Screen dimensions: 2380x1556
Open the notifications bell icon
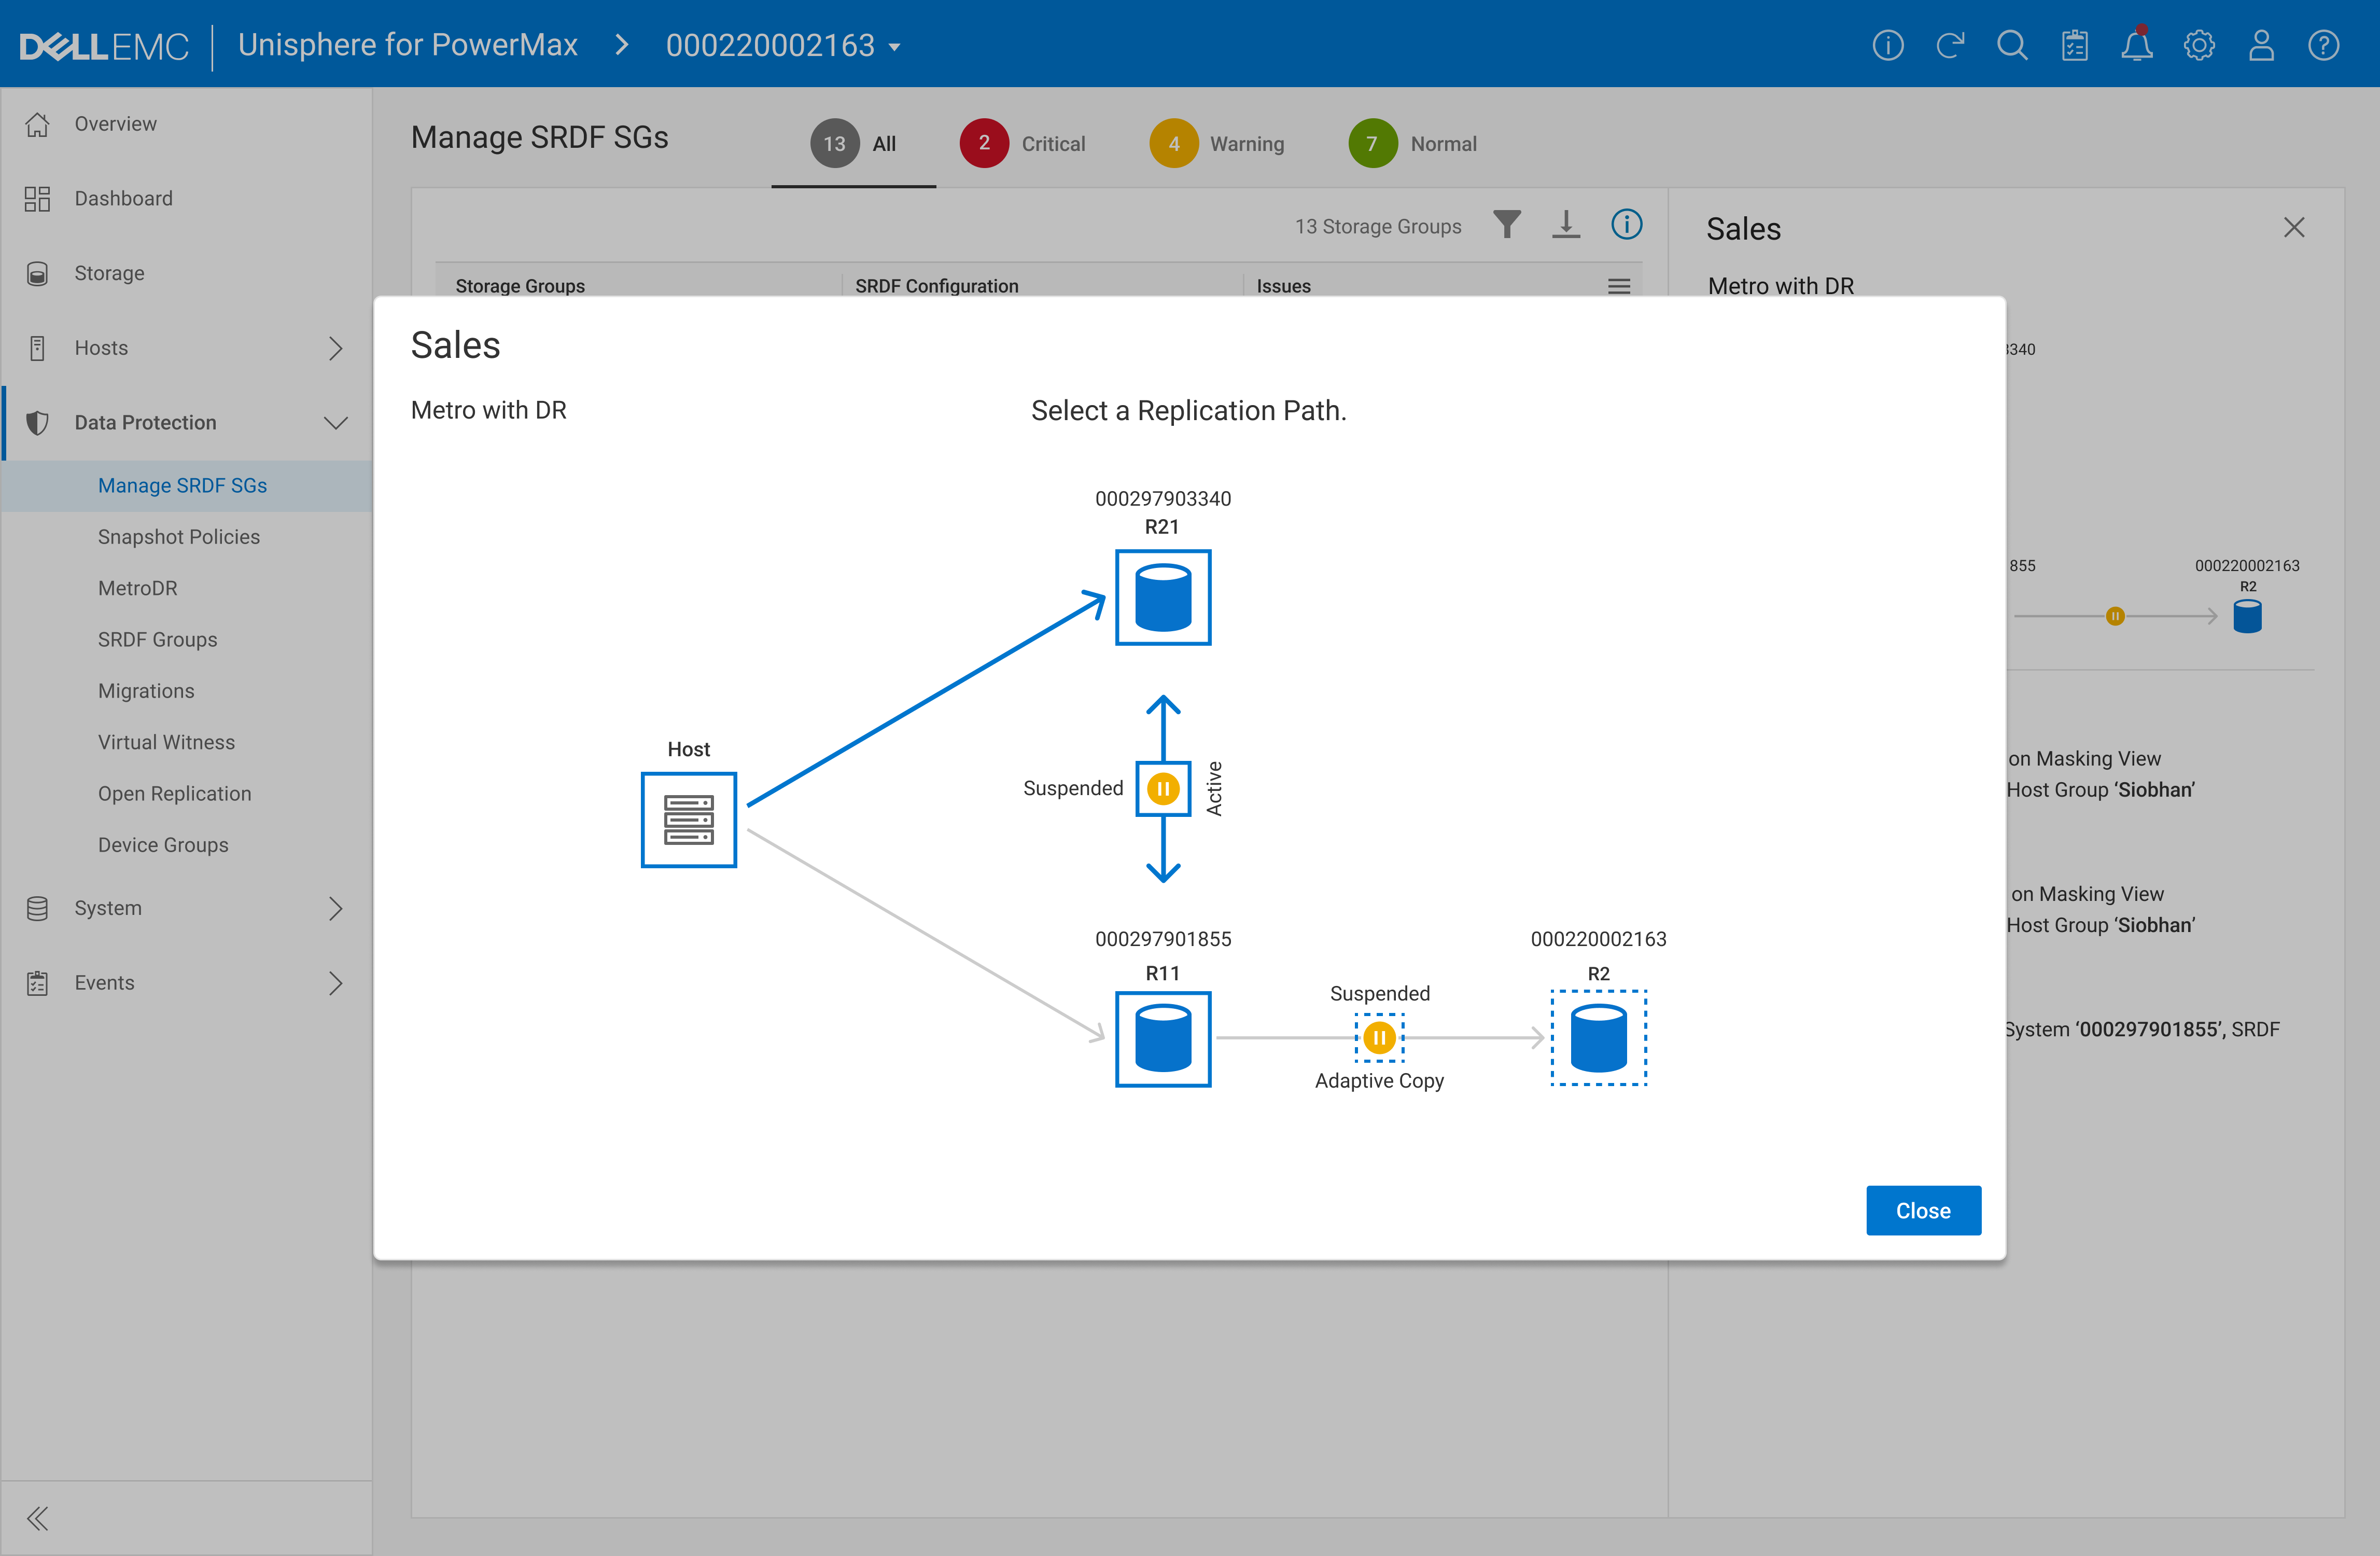[x=2136, y=46]
